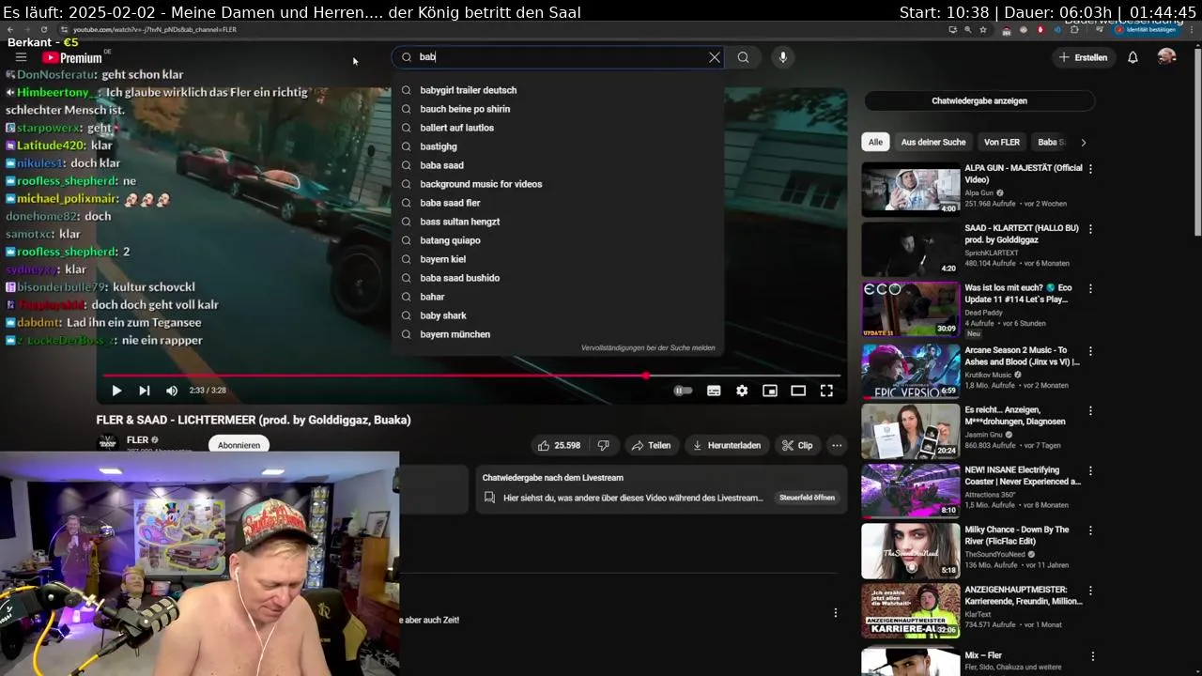Open SAAD - KLARTEXT video title
The height and width of the screenshot is (676, 1202).
[1022, 234]
